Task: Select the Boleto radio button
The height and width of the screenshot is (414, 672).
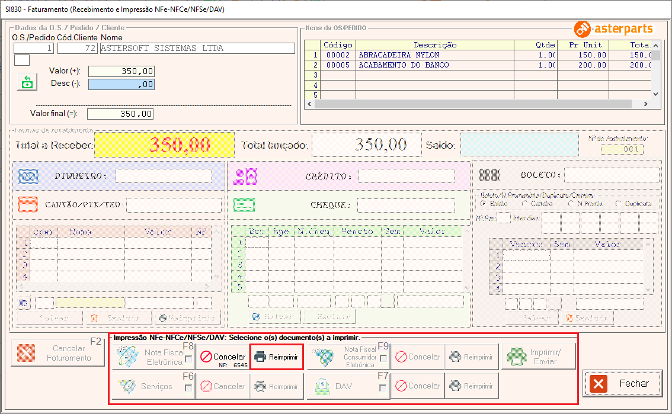Action: (x=483, y=204)
